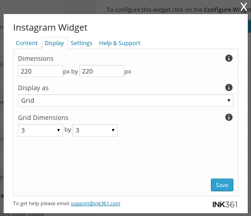The height and width of the screenshot is (216, 251).
Task: Open the support@ink361.com email link
Action: (96, 203)
